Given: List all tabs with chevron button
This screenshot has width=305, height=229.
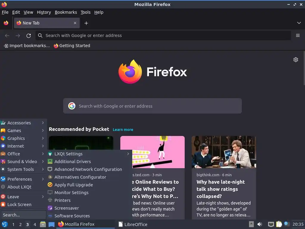Looking at the screenshot, I should [x=299, y=23].
